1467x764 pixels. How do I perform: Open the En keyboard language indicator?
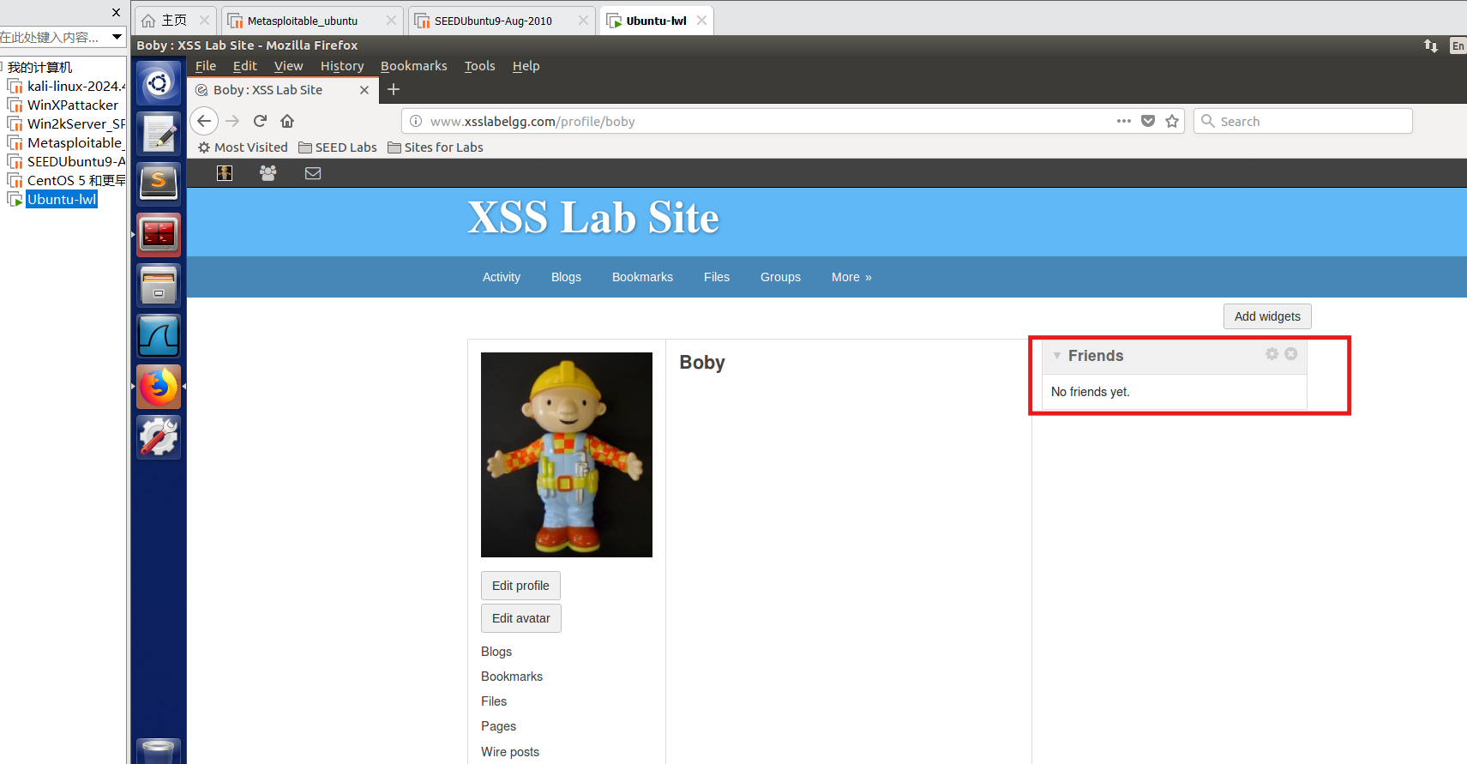click(1458, 45)
